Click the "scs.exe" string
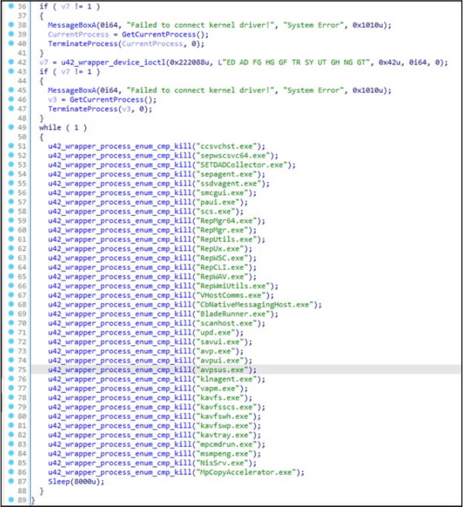 pyautogui.click(x=215, y=212)
